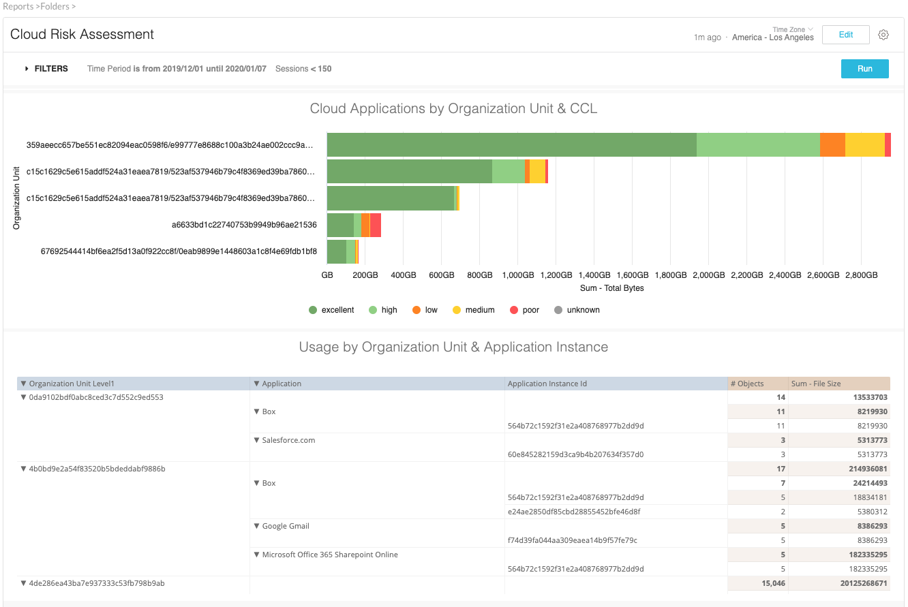This screenshot has width=908, height=607.
Task: Click the Sessions < 150 filter text
Action: (303, 69)
